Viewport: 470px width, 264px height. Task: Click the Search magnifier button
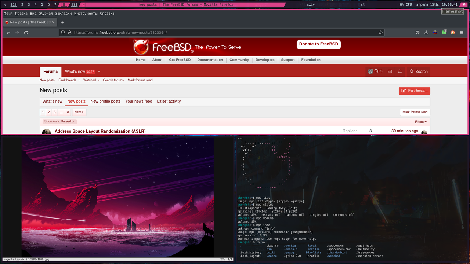419,71
